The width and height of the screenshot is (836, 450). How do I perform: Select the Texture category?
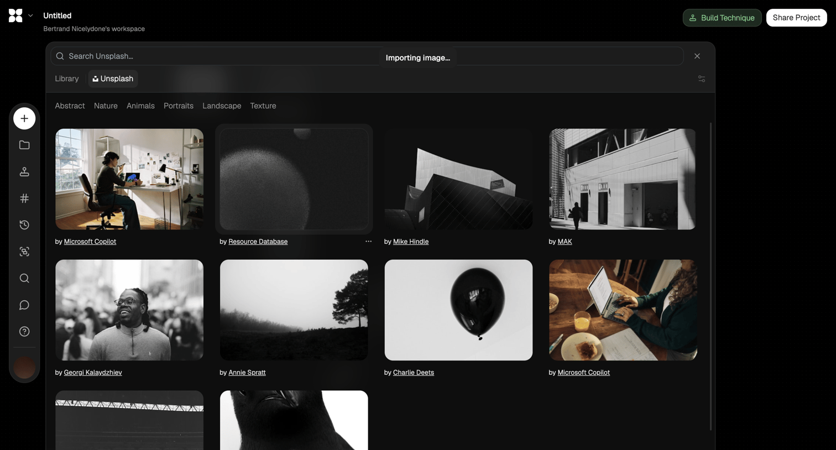[263, 106]
